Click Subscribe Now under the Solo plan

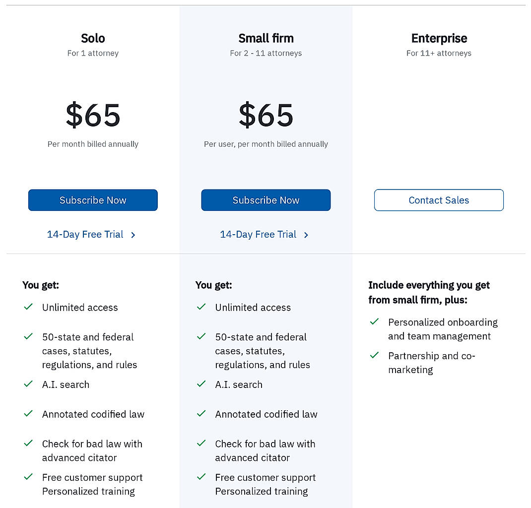pyautogui.click(x=93, y=200)
